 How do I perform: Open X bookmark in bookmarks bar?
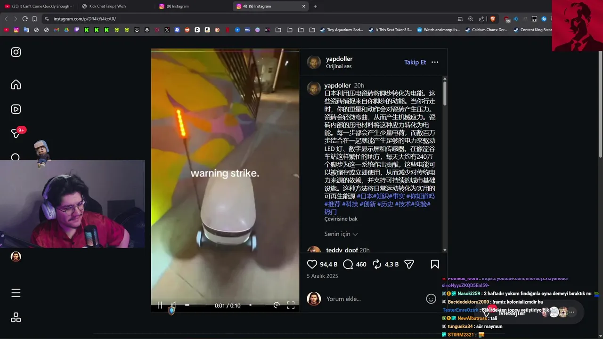click(x=167, y=30)
